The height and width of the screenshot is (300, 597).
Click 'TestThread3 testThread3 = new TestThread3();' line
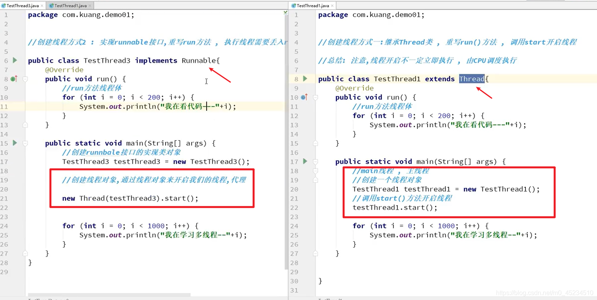[156, 161]
